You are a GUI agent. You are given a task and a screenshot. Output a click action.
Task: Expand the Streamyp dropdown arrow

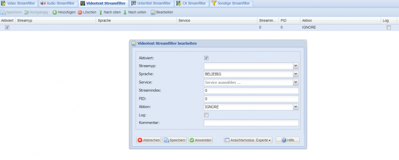click(x=296, y=66)
